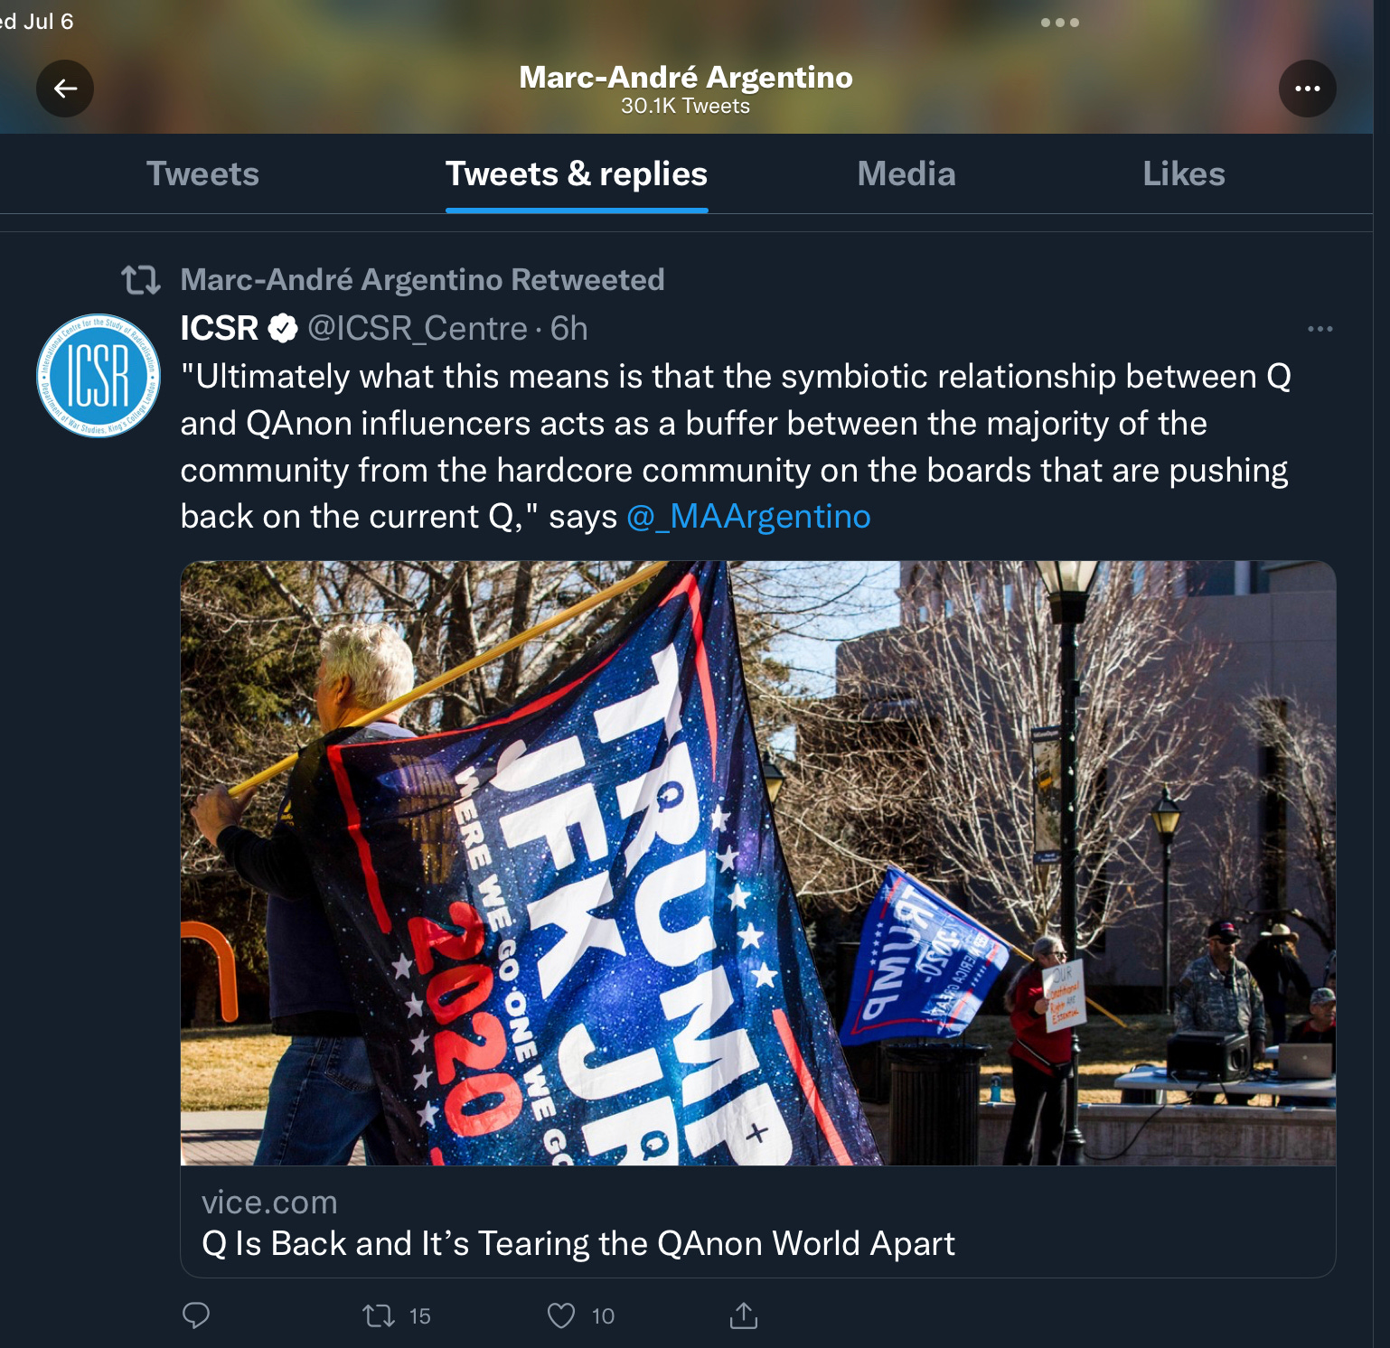
Task: Open the Likes tab
Action: tap(1183, 173)
